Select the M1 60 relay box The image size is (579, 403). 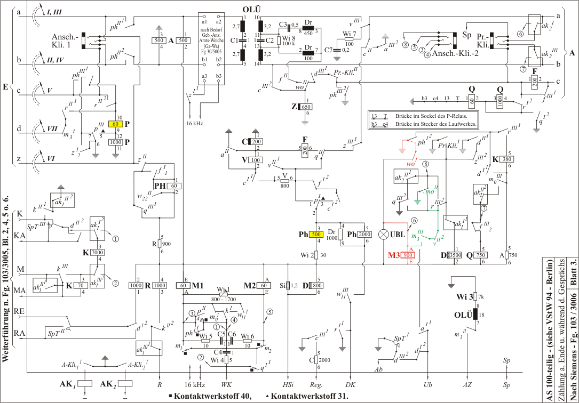(183, 285)
